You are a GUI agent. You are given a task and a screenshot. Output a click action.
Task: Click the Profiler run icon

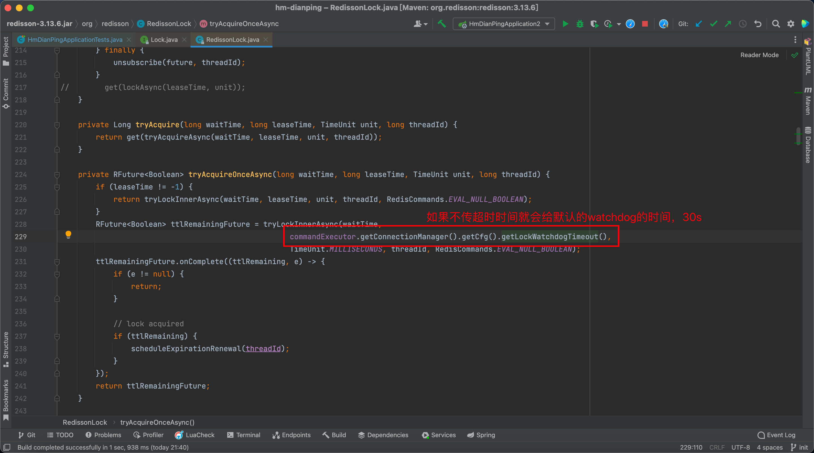click(x=608, y=24)
